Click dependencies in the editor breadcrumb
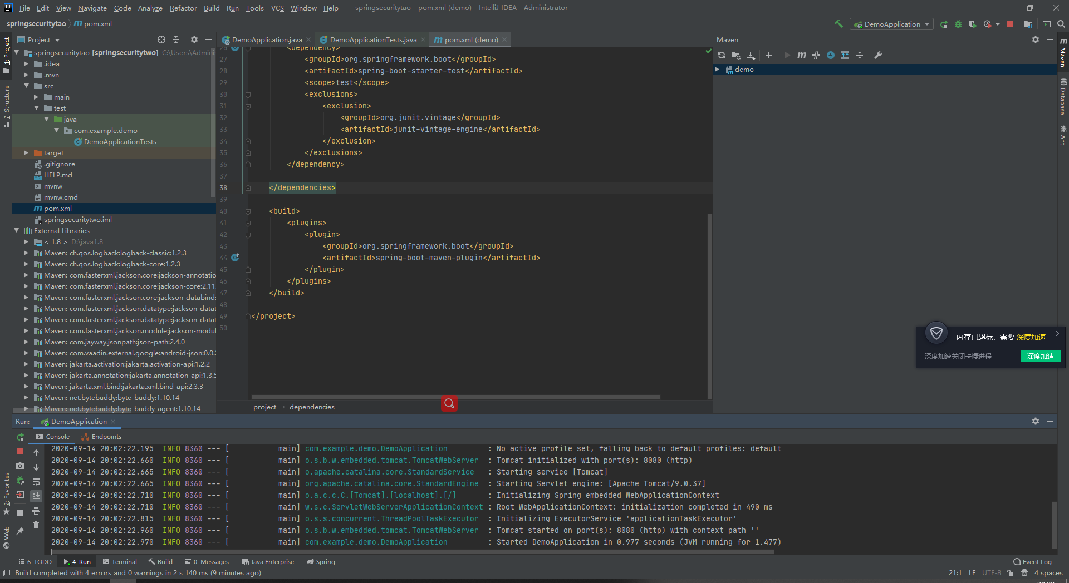The height and width of the screenshot is (583, 1069). pos(312,407)
